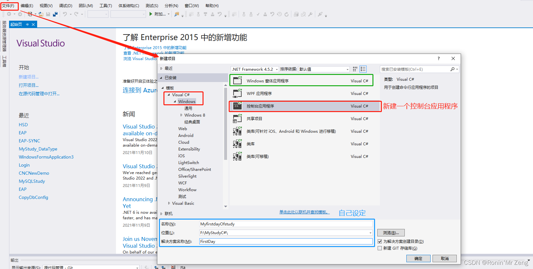Viewport: 533px width, 269px height.
Task: Click the navigate forward toolbar icon
Action: 20,14
